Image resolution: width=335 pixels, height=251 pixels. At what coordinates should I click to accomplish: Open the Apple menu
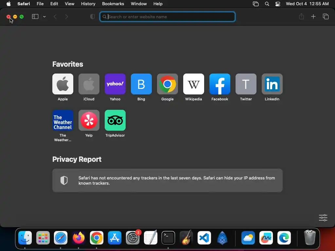[9, 4]
